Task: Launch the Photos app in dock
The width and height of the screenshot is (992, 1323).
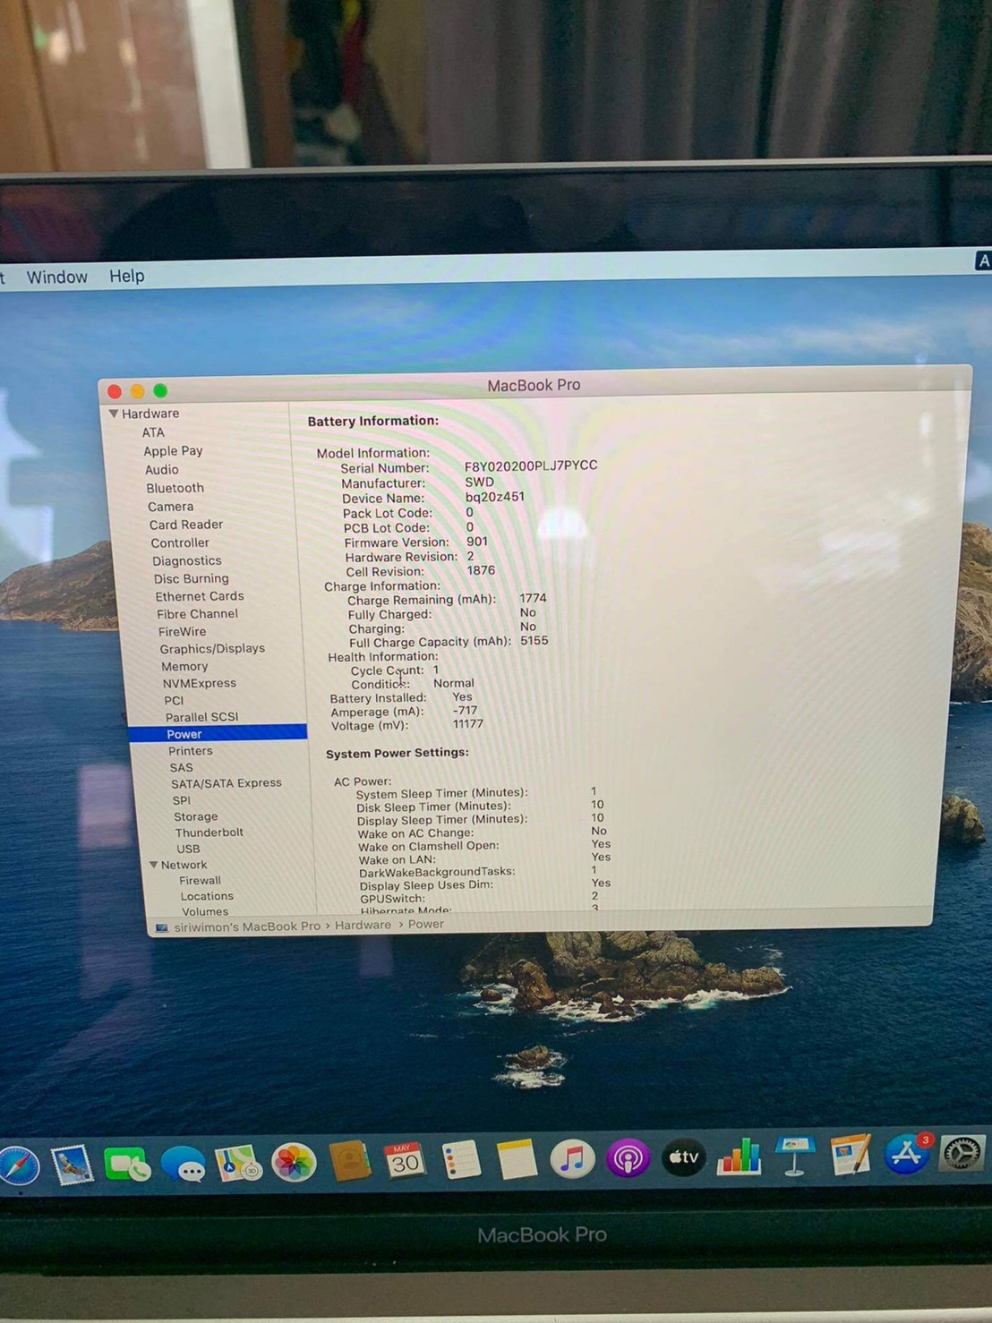Action: [x=294, y=1163]
